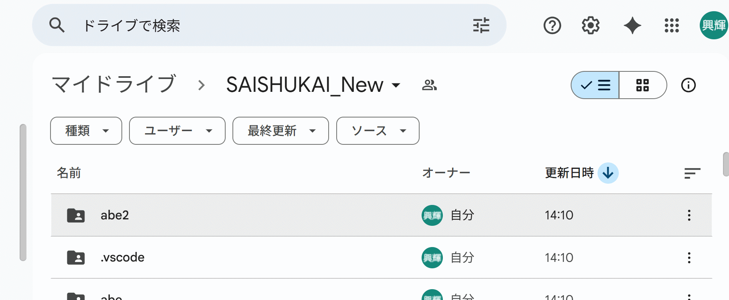Switch to grid view layout
Screen dimensions: 729x300
click(x=643, y=85)
